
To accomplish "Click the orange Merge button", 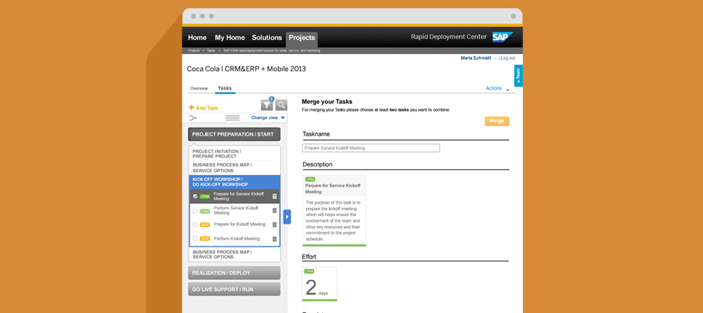I will click(x=497, y=121).
